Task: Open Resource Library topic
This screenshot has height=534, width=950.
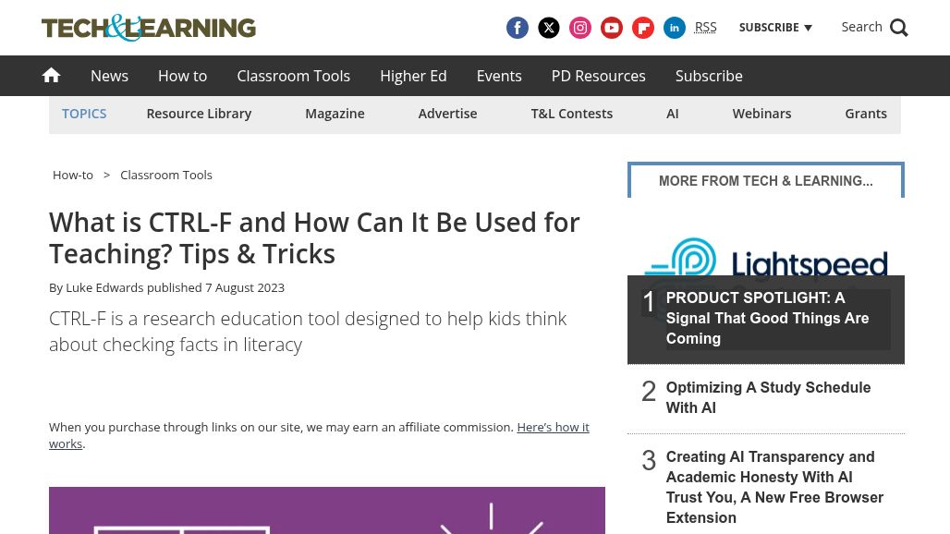Action: [x=199, y=114]
